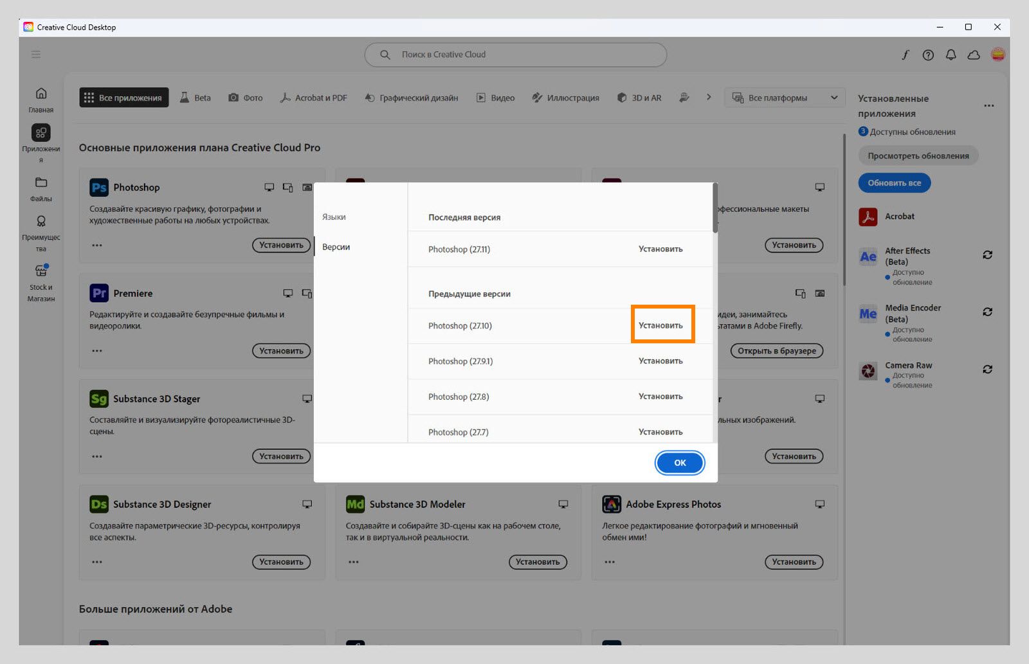The image size is (1029, 664).
Task: Open Файлы section in sidebar
Action: [41, 189]
